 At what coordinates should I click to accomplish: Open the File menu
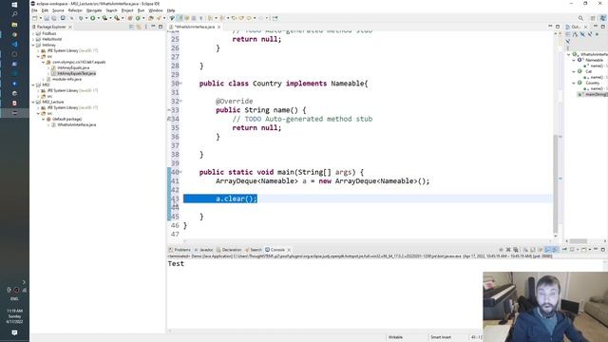(34, 10)
